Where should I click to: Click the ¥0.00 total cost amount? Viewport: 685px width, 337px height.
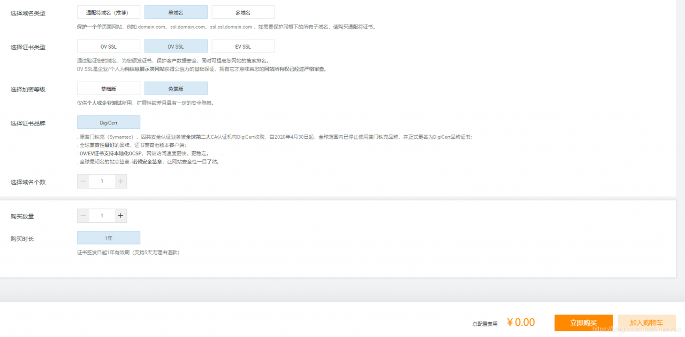(x=521, y=323)
